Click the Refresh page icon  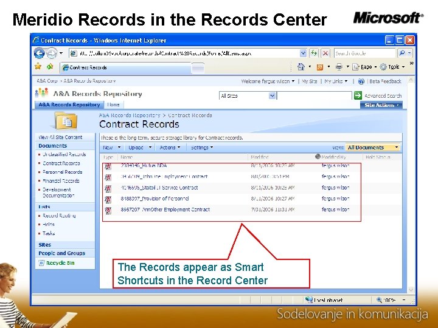tap(314, 53)
